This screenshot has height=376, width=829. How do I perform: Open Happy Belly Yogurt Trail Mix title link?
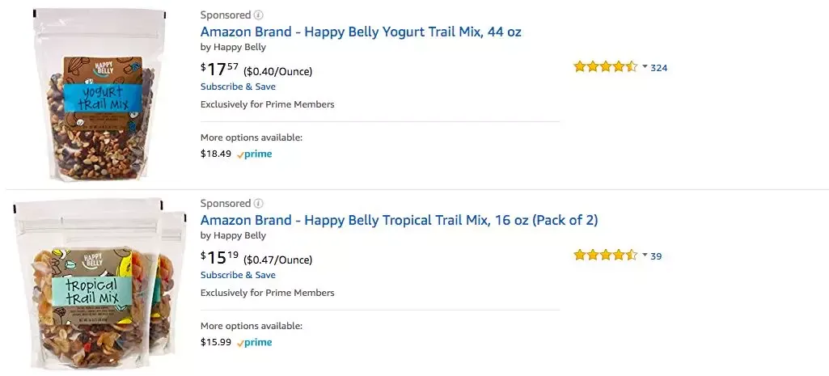tap(361, 32)
